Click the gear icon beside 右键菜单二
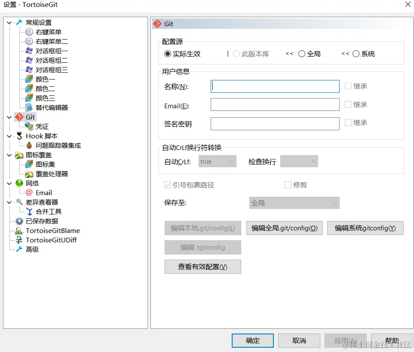This screenshot has width=414, height=352. point(29,41)
